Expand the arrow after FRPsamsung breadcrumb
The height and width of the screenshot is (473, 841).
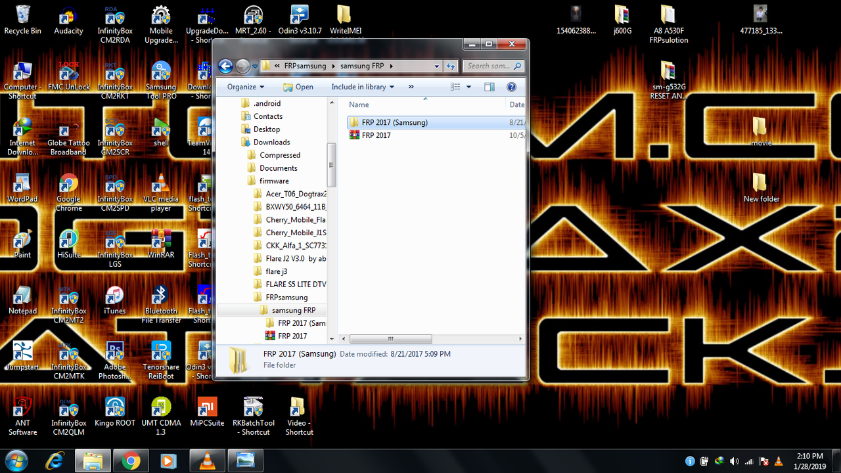pyautogui.click(x=333, y=66)
